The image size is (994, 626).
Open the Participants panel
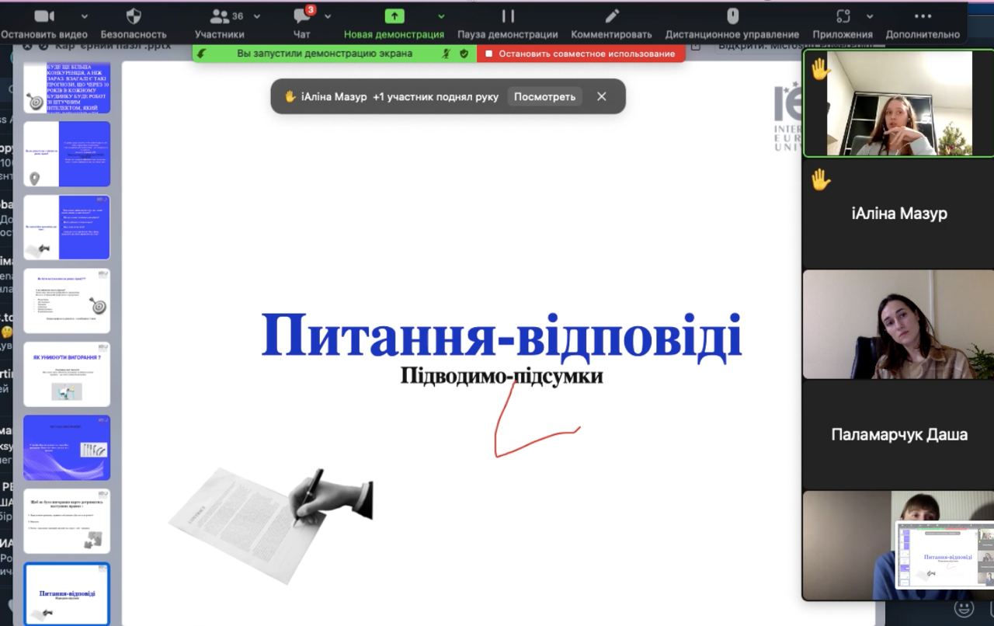(220, 16)
